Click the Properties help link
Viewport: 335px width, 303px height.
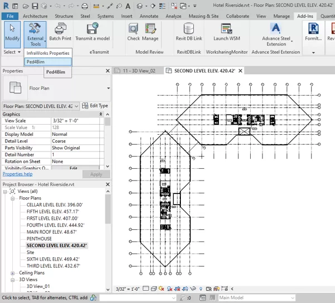[x=17, y=174]
